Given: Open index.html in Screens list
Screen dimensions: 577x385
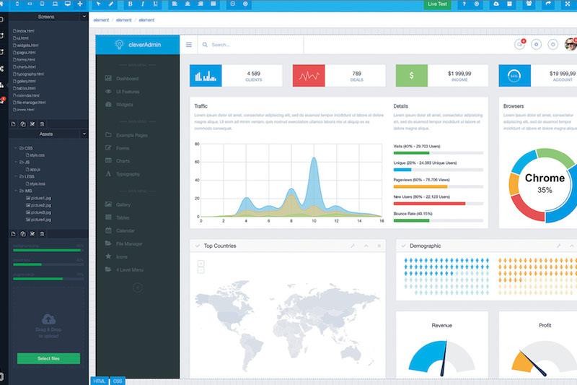Looking at the screenshot, I should coord(24,31).
